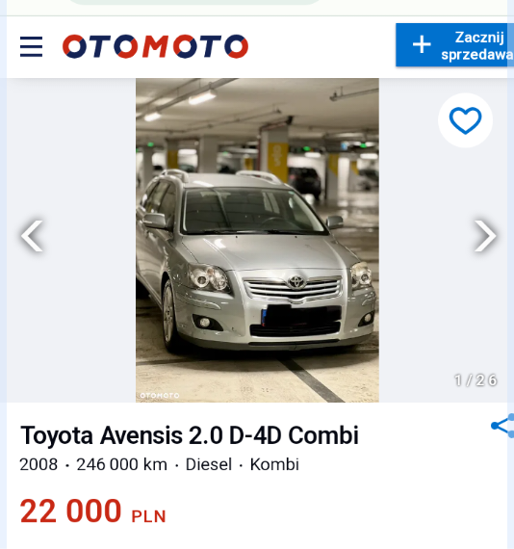Add listing to favorites with heart icon
The image size is (514, 549).
click(x=465, y=120)
